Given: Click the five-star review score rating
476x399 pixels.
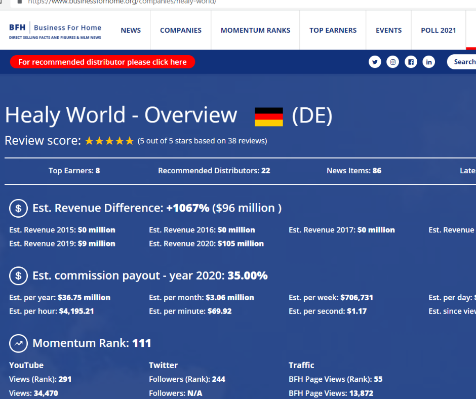Looking at the screenshot, I should tap(109, 141).
